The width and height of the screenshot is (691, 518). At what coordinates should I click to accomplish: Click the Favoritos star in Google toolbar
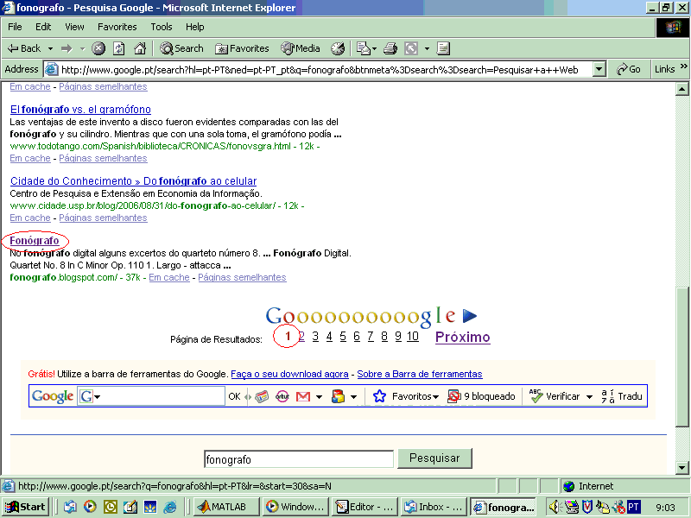[379, 396]
